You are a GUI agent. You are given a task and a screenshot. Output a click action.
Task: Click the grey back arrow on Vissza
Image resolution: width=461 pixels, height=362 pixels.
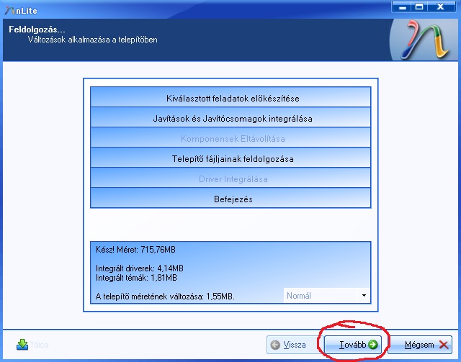tap(275, 345)
